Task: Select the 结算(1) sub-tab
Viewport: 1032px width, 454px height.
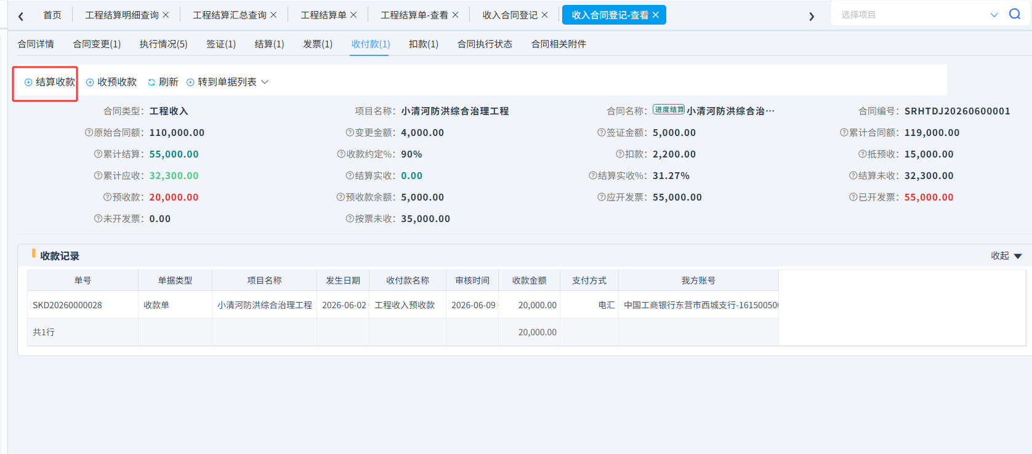Action: pos(269,44)
